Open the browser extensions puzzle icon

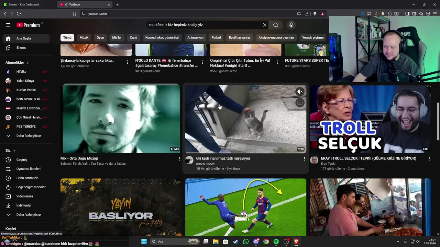(x=389, y=14)
